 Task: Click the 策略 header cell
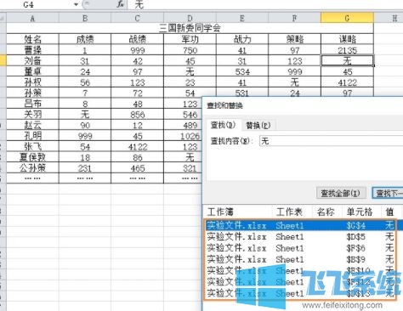click(295, 39)
